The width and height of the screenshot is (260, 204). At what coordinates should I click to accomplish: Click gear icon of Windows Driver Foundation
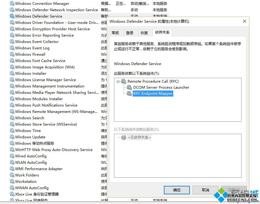[12, 22]
